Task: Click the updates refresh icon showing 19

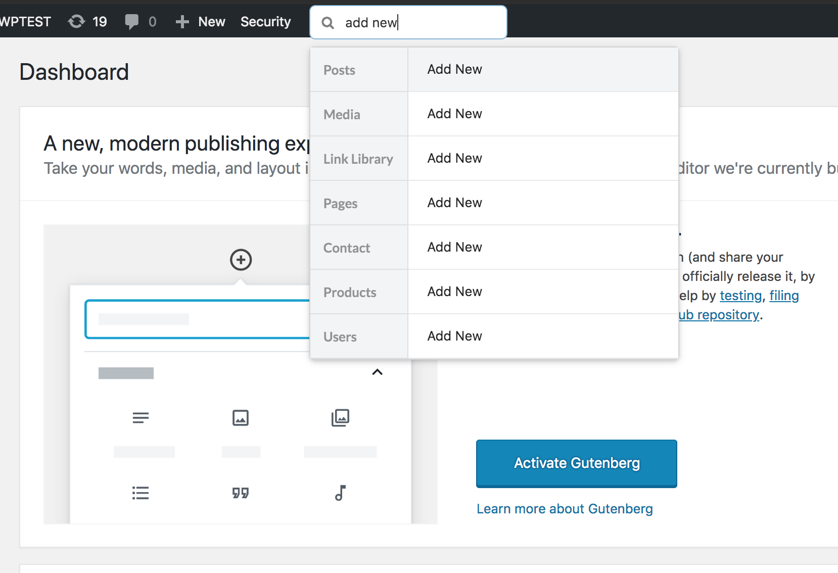Action: [77, 22]
